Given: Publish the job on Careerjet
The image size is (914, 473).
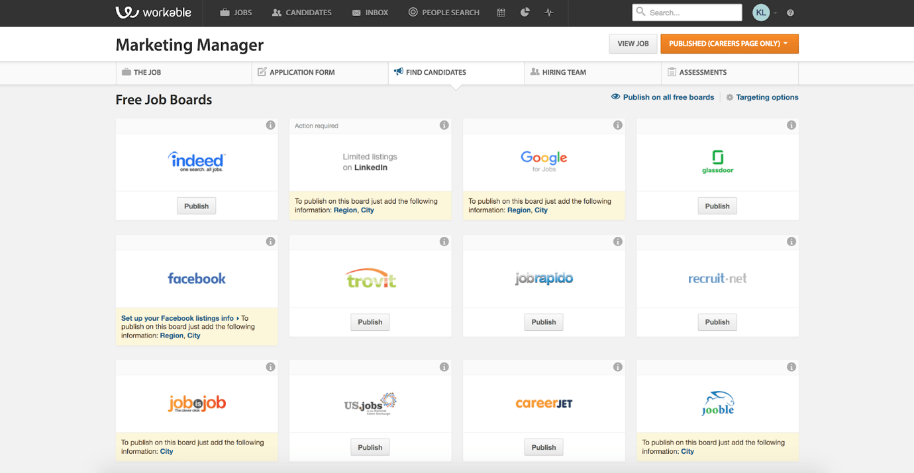Looking at the screenshot, I should point(544,447).
